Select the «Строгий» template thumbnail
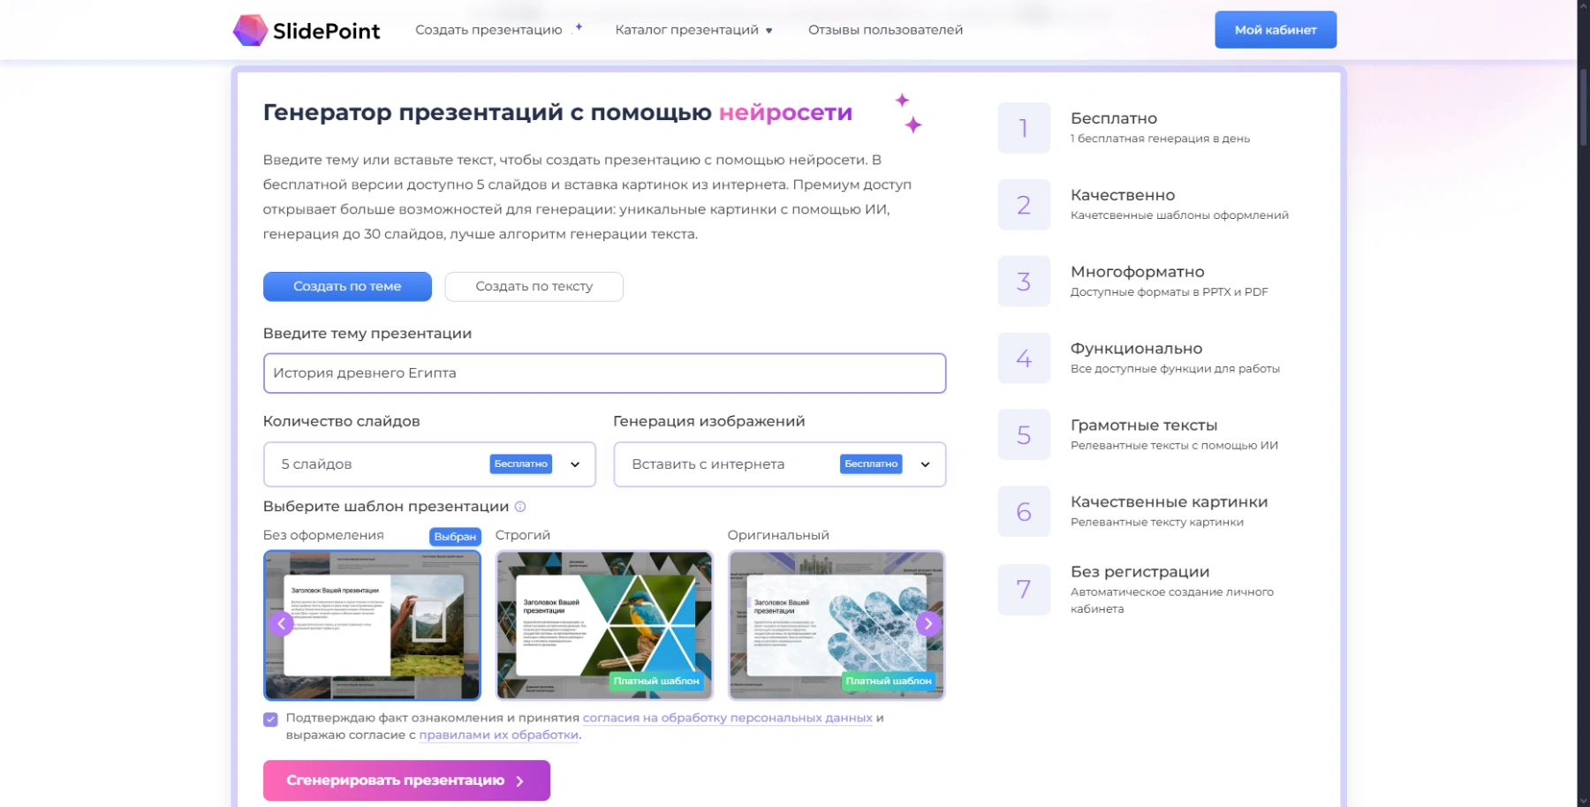Screen dimensions: 1590x807 (x=603, y=623)
